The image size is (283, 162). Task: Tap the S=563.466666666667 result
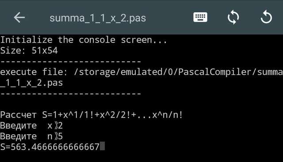pyautogui.click(x=50, y=147)
